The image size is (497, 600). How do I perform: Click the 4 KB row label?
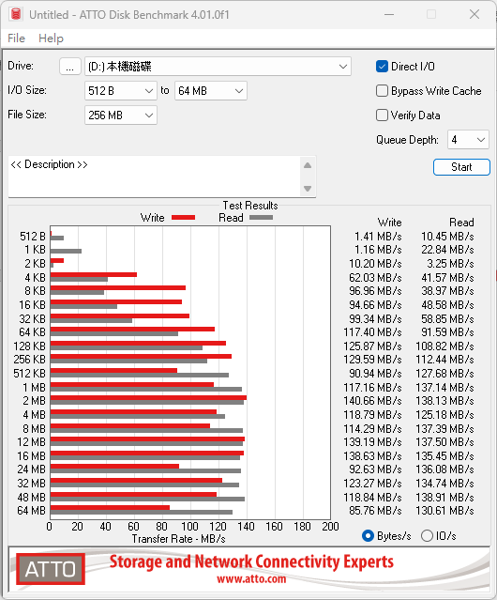tap(35, 277)
